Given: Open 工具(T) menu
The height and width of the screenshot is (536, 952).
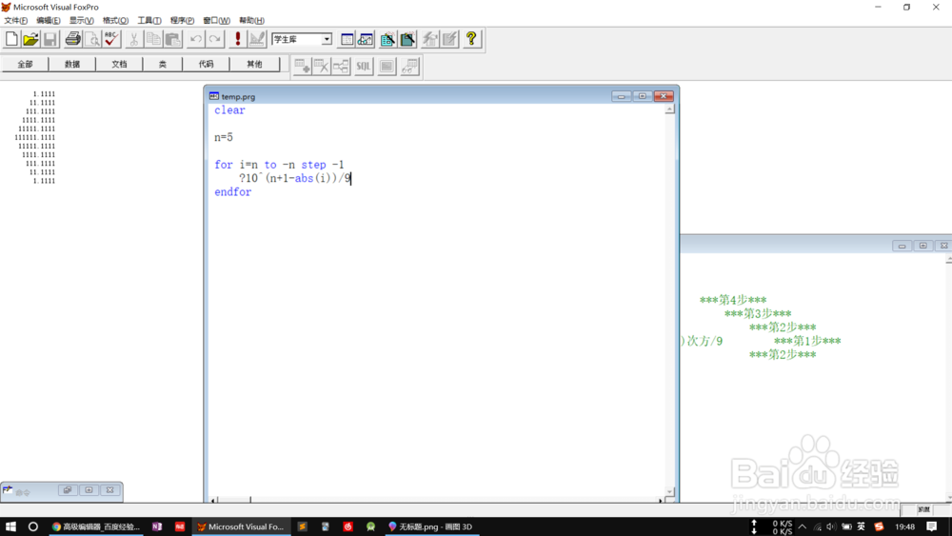Looking at the screenshot, I should pyautogui.click(x=149, y=21).
